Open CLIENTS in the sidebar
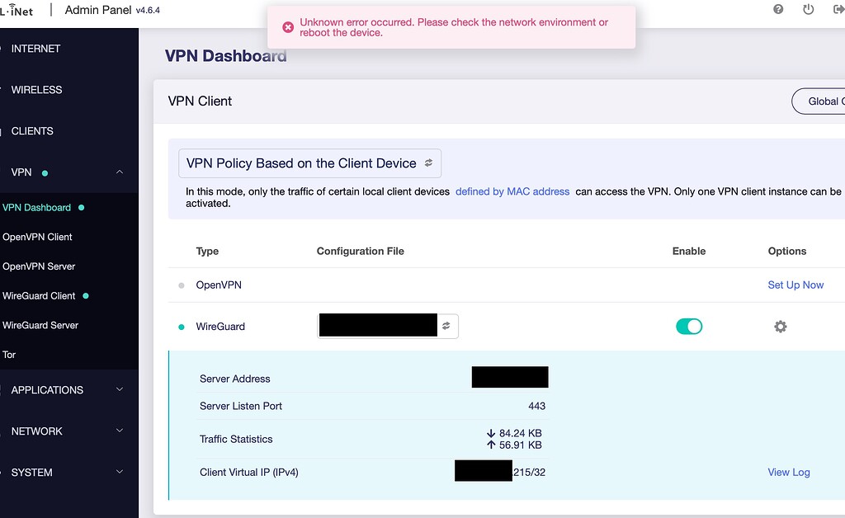This screenshot has width=845, height=518. coord(32,131)
